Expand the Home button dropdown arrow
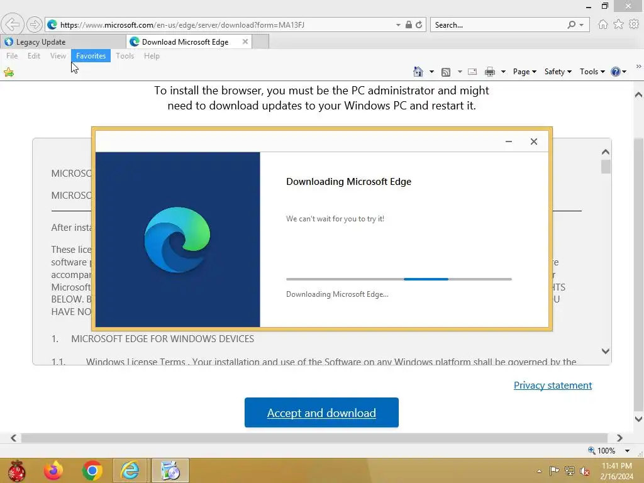This screenshot has width=644, height=483. point(431,72)
